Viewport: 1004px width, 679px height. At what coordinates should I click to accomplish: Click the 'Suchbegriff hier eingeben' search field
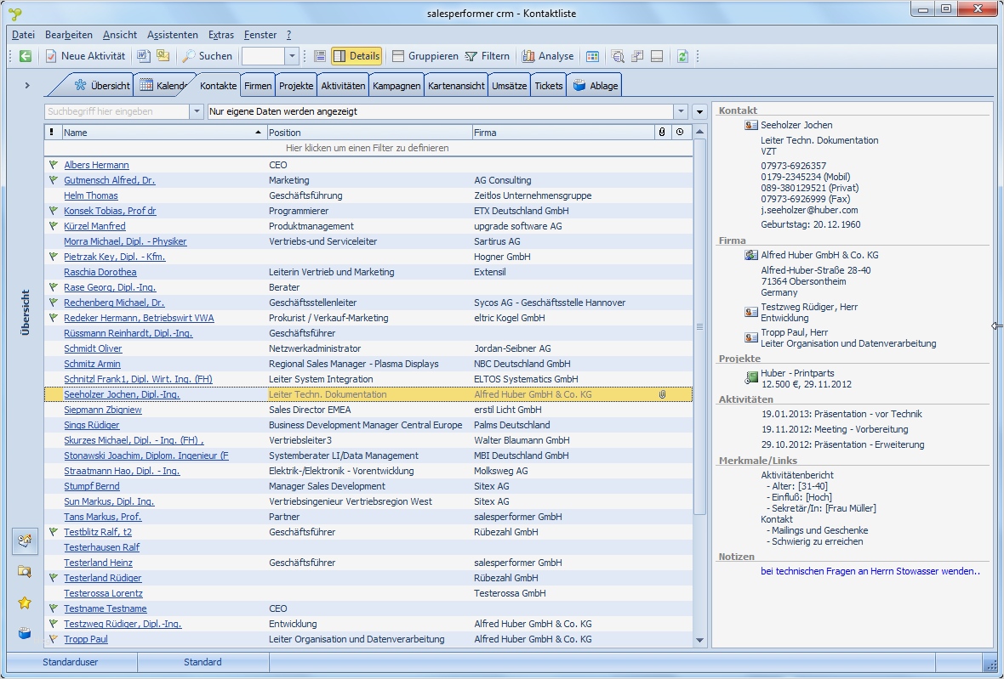117,111
